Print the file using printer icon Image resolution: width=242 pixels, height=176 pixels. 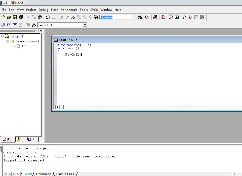pyautogui.click(x=155, y=17)
